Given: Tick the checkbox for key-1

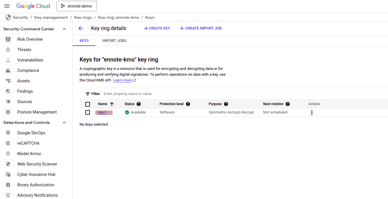Looking at the screenshot, I should [88, 112].
